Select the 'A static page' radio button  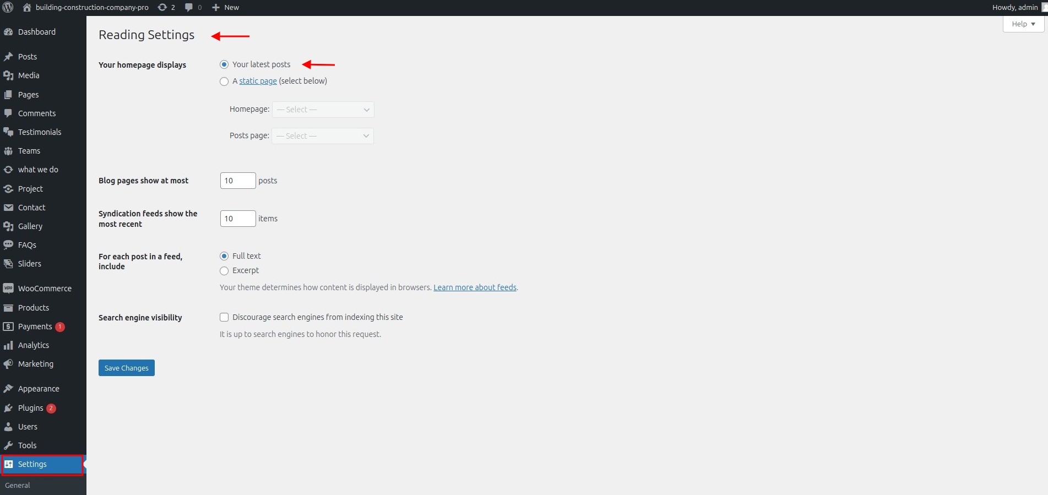(224, 81)
